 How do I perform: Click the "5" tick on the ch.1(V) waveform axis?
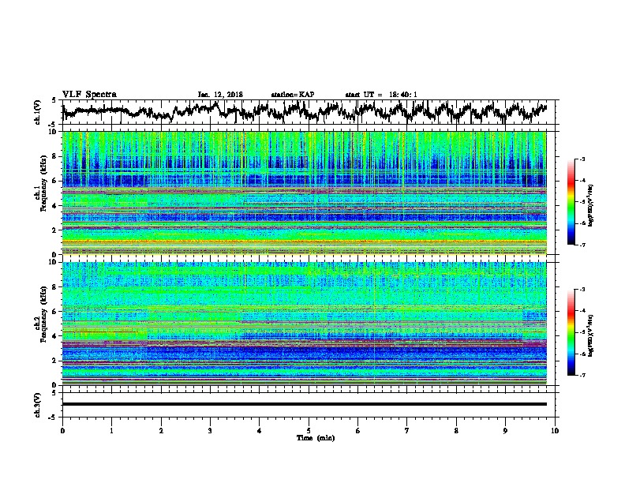tap(54, 100)
